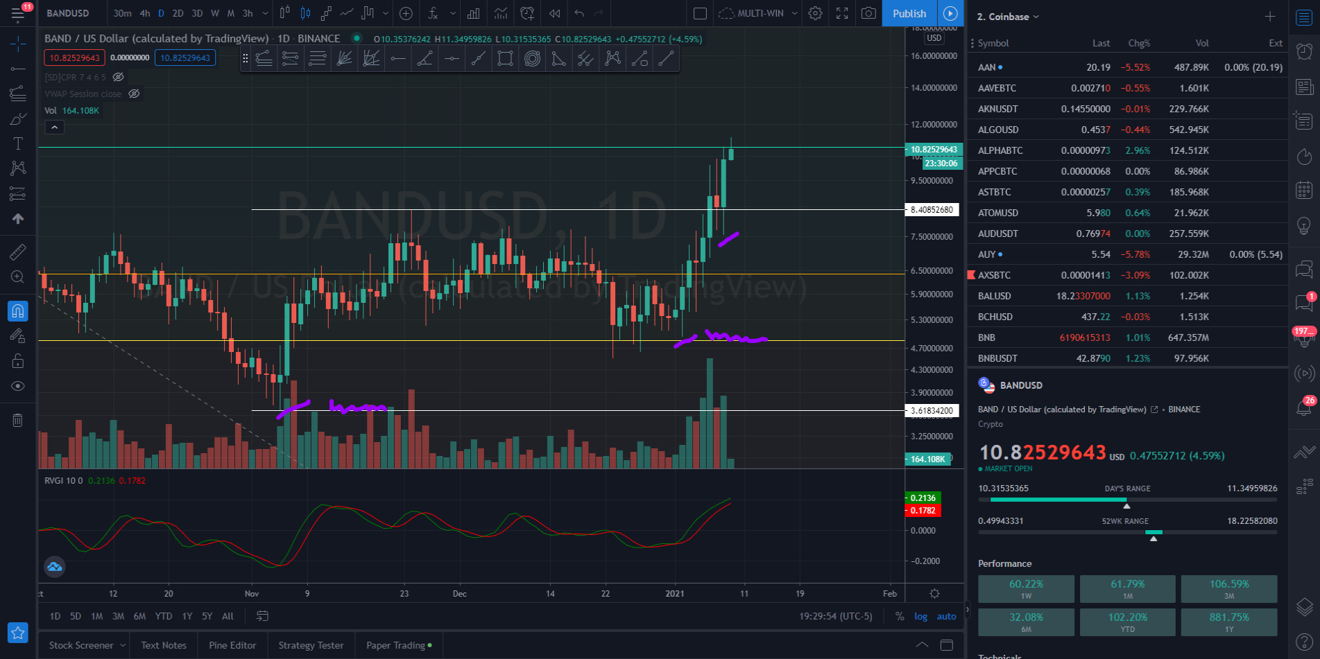Choose the triangle pattern drawing tool
This screenshot has width=1320, height=659.
559,59
